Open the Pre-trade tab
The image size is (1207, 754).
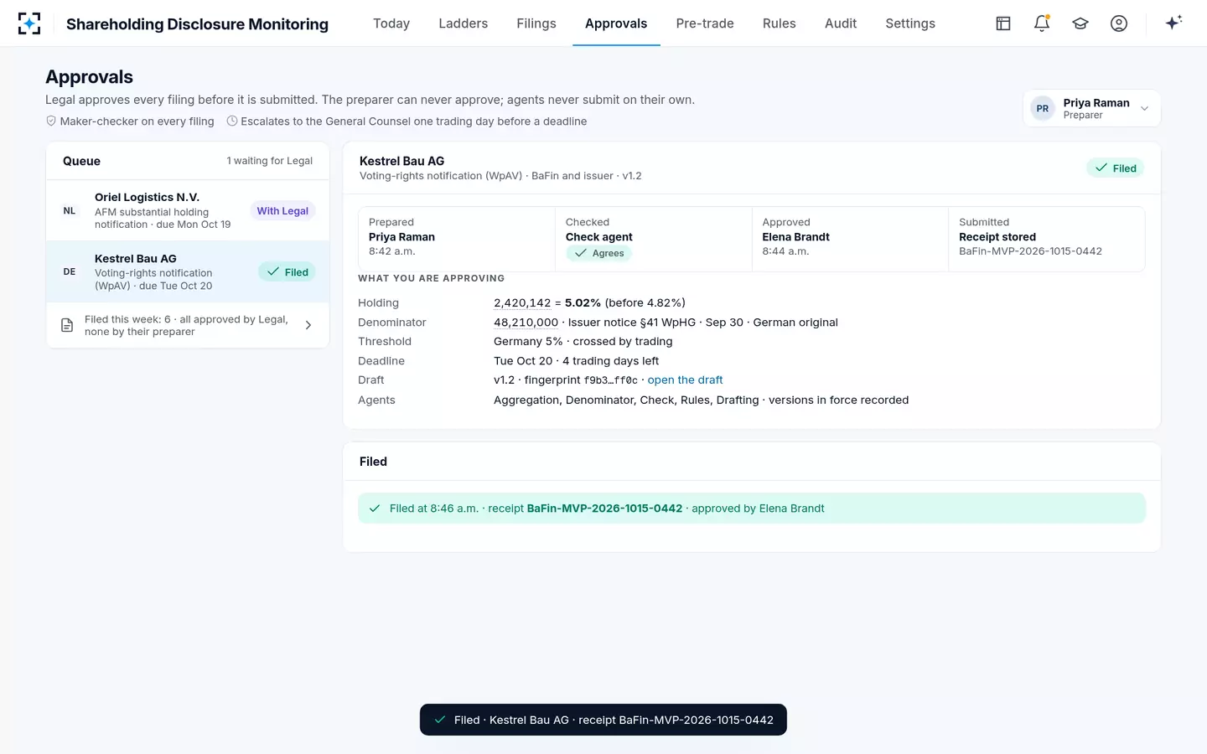[x=705, y=23]
